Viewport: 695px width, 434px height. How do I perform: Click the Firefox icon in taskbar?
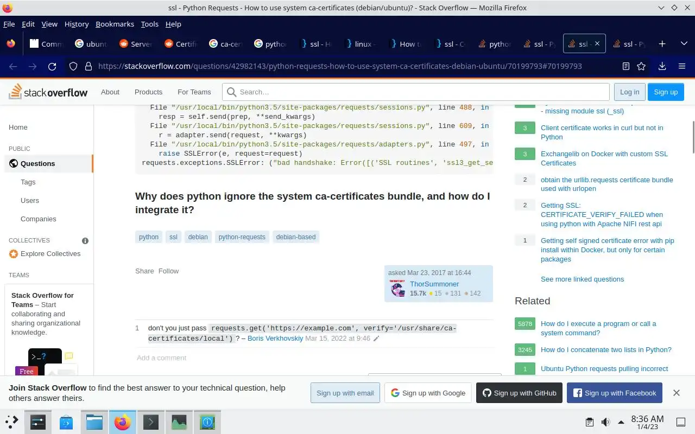[123, 422]
